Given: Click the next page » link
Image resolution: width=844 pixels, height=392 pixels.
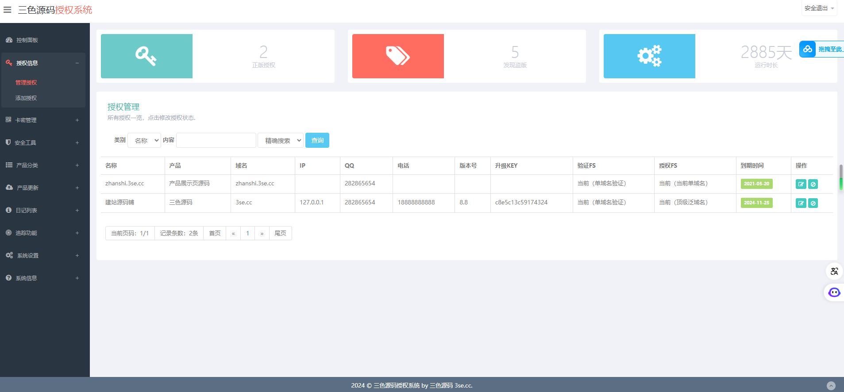Looking at the screenshot, I should pyautogui.click(x=262, y=233).
